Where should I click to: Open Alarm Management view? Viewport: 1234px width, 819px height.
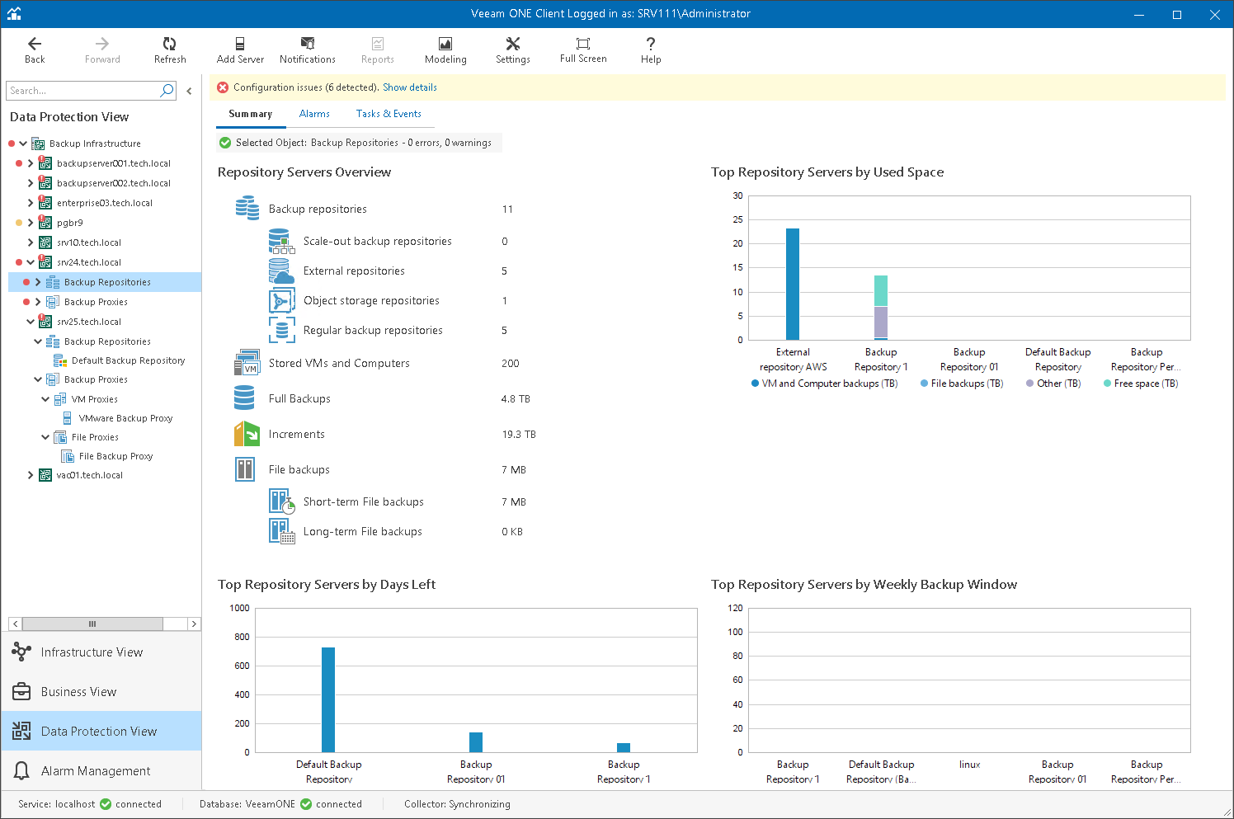[x=96, y=771]
